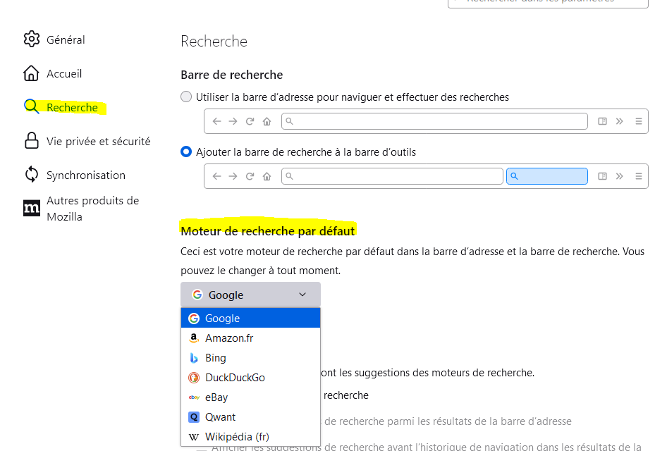The height and width of the screenshot is (451, 667).
Task: Click the 'Barre de recherche' heading
Action: pyautogui.click(x=232, y=75)
